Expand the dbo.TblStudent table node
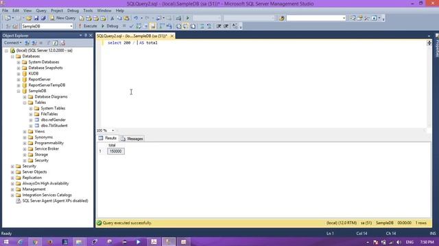439x246 pixels. (31, 126)
